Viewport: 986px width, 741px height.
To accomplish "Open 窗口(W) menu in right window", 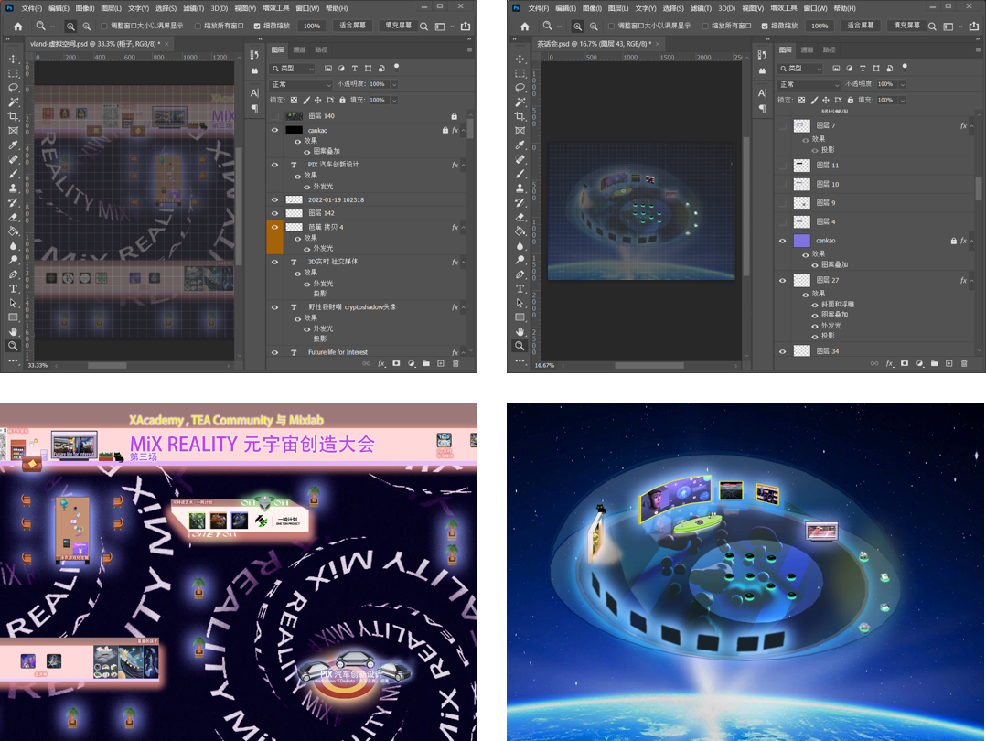I will 815,8.
